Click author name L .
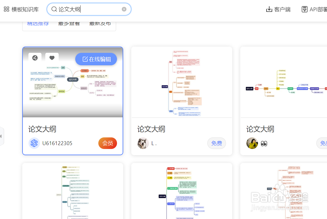Image resolution: width=327 pixels, height=219 pixels. pos(154,144)
